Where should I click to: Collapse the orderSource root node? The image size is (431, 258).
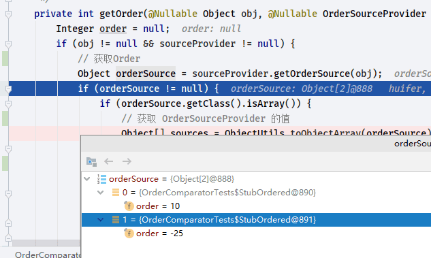87,179
